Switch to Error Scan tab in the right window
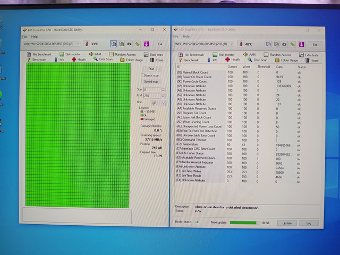Viewport: 340px width, 255px height. click(x=257, y=60)
